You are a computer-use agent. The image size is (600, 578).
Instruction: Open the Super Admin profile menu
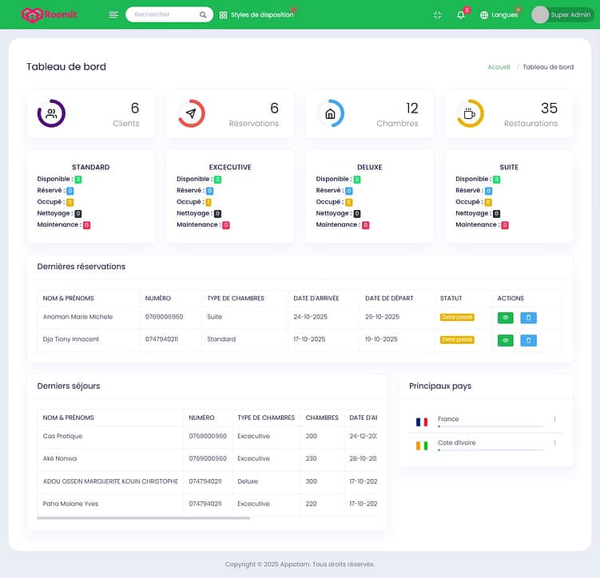click(562, 14)
